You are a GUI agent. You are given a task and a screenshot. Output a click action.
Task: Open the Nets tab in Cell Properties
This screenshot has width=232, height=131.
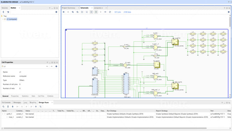point(33,96)
